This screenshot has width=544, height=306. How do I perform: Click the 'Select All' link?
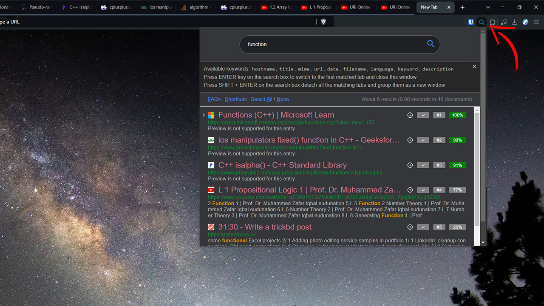point(261,99)
